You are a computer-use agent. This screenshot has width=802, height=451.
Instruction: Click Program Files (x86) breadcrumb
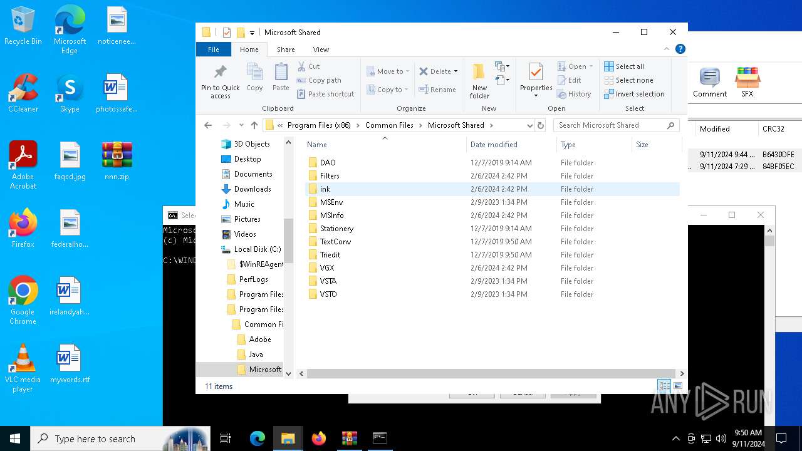point(319,125)
